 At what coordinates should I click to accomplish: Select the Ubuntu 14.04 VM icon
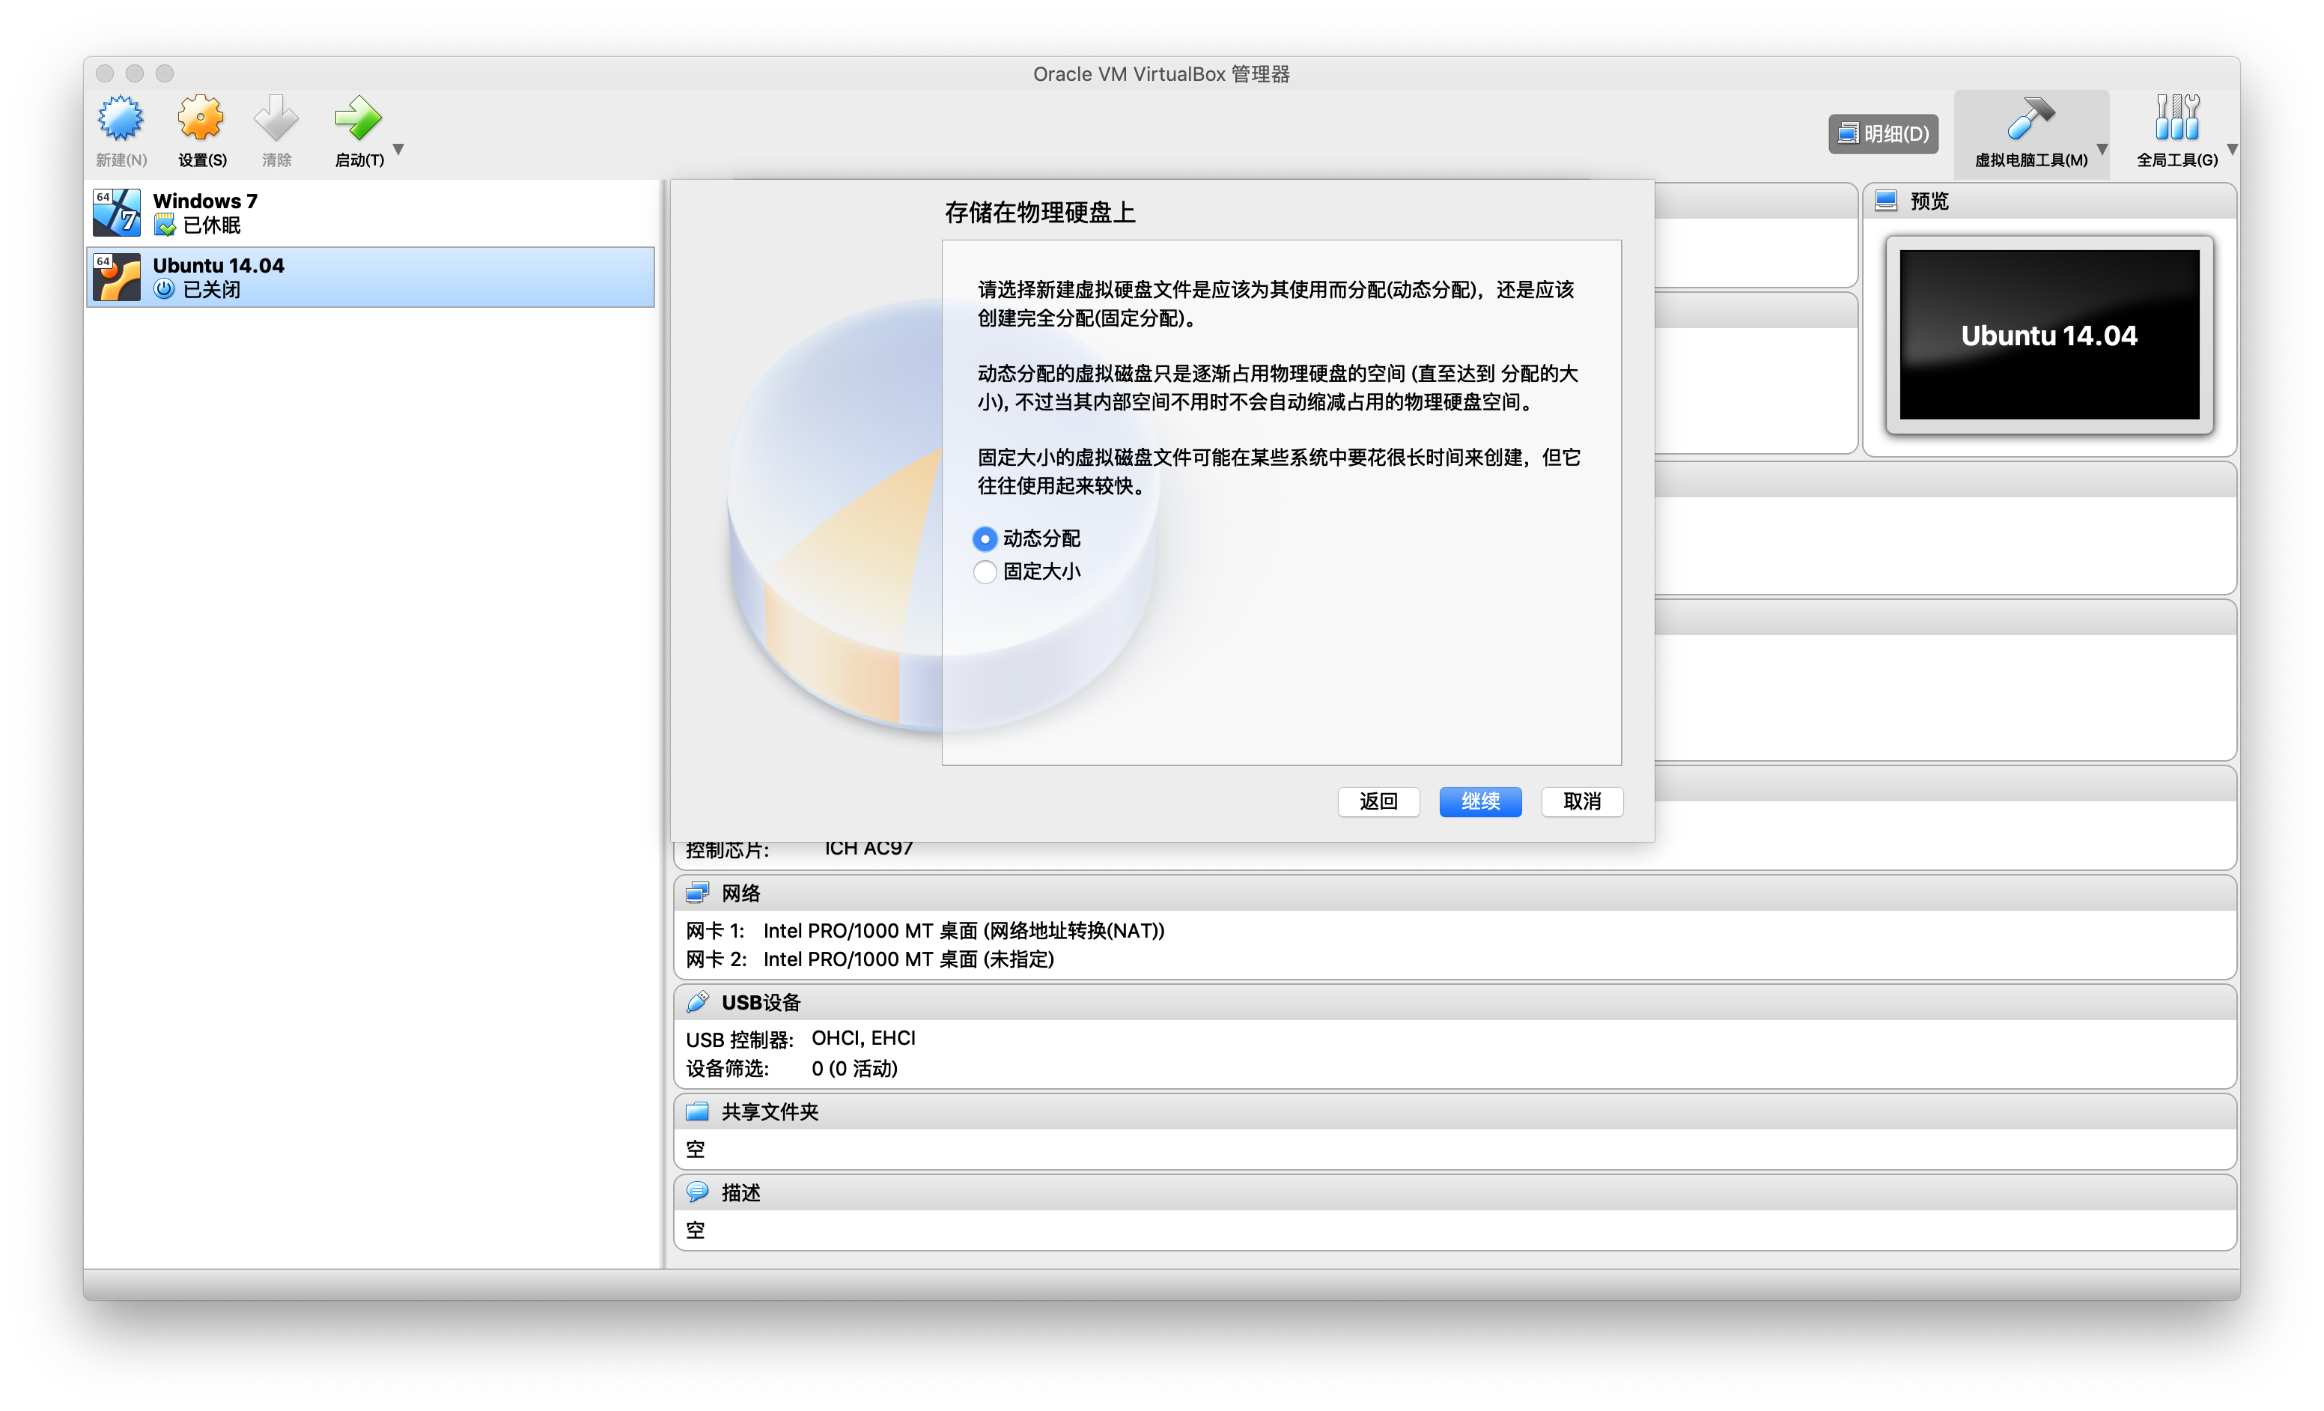tap(117, 277)
